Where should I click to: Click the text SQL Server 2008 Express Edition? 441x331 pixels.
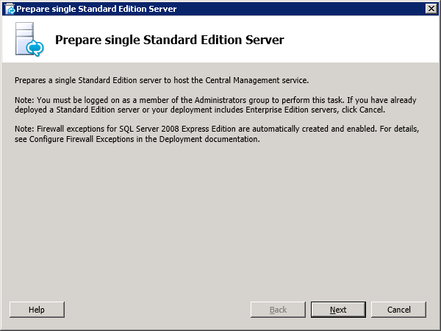pos(177,129)
